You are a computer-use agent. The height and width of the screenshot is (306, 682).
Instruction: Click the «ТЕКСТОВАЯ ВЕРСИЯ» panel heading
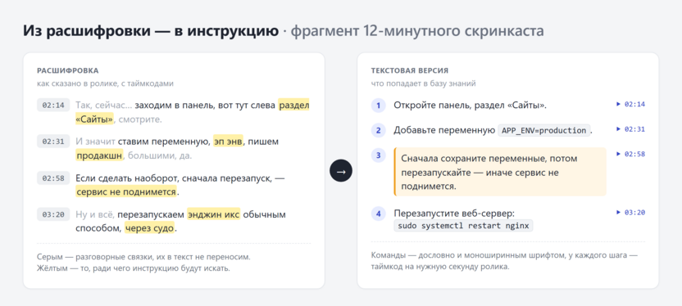pos(410,70)
